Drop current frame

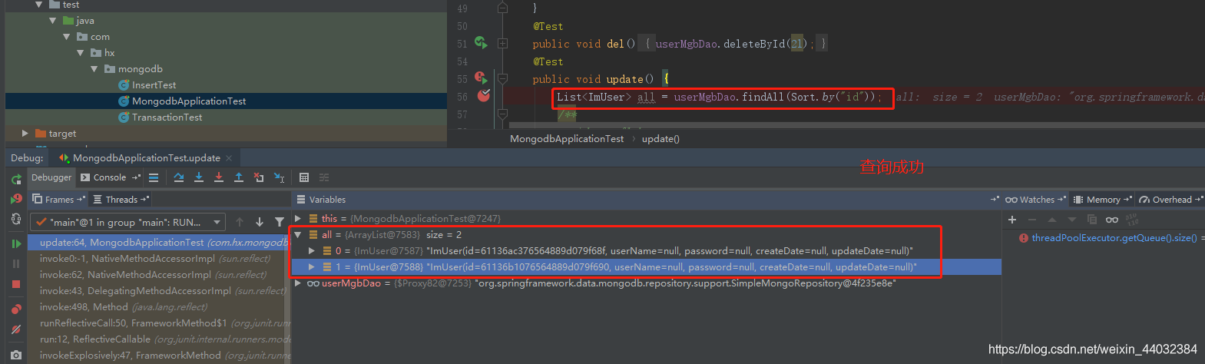[259, 177]
